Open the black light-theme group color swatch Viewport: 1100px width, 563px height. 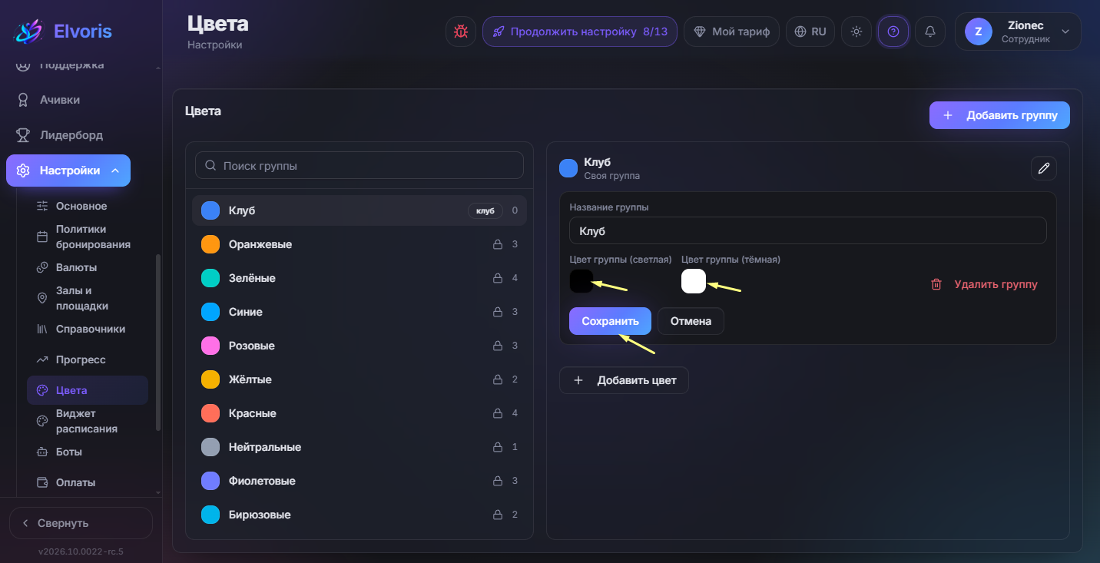[x=581, y=281]
